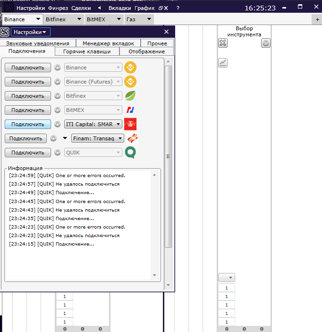Open gear settings for Bitfinex connection
This screenshot has width=322, height=332.
point(58,96)
